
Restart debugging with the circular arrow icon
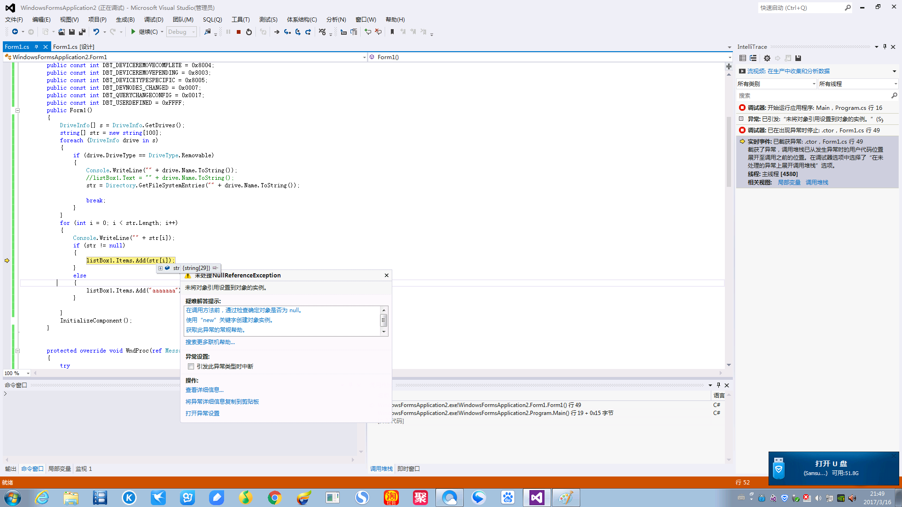tap(249, 32)
